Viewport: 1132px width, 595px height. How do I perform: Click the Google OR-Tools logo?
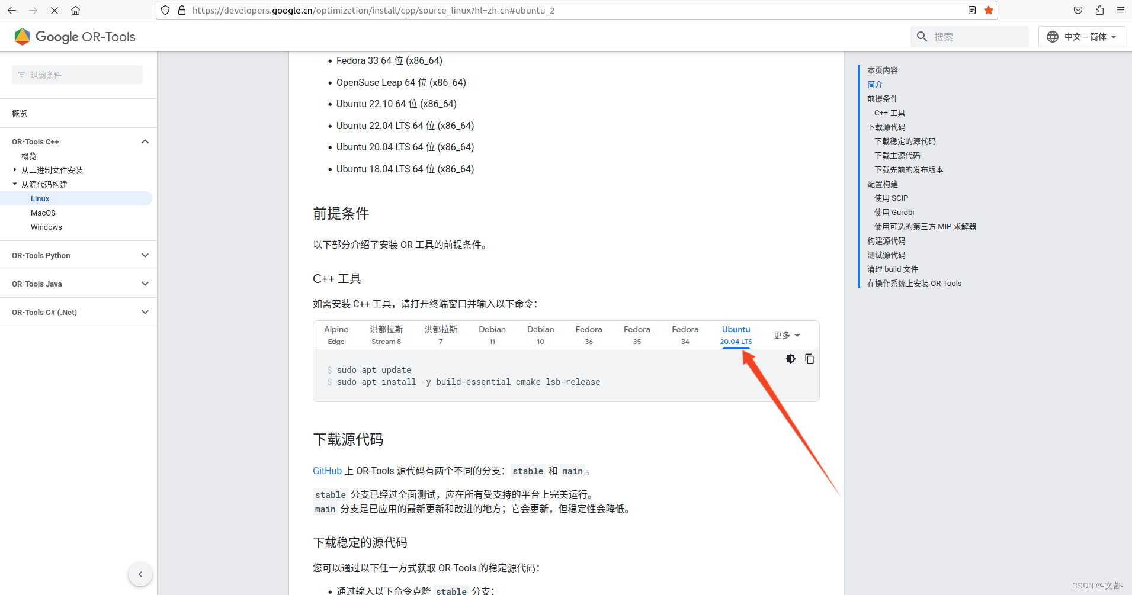click(x=75, y=37)
